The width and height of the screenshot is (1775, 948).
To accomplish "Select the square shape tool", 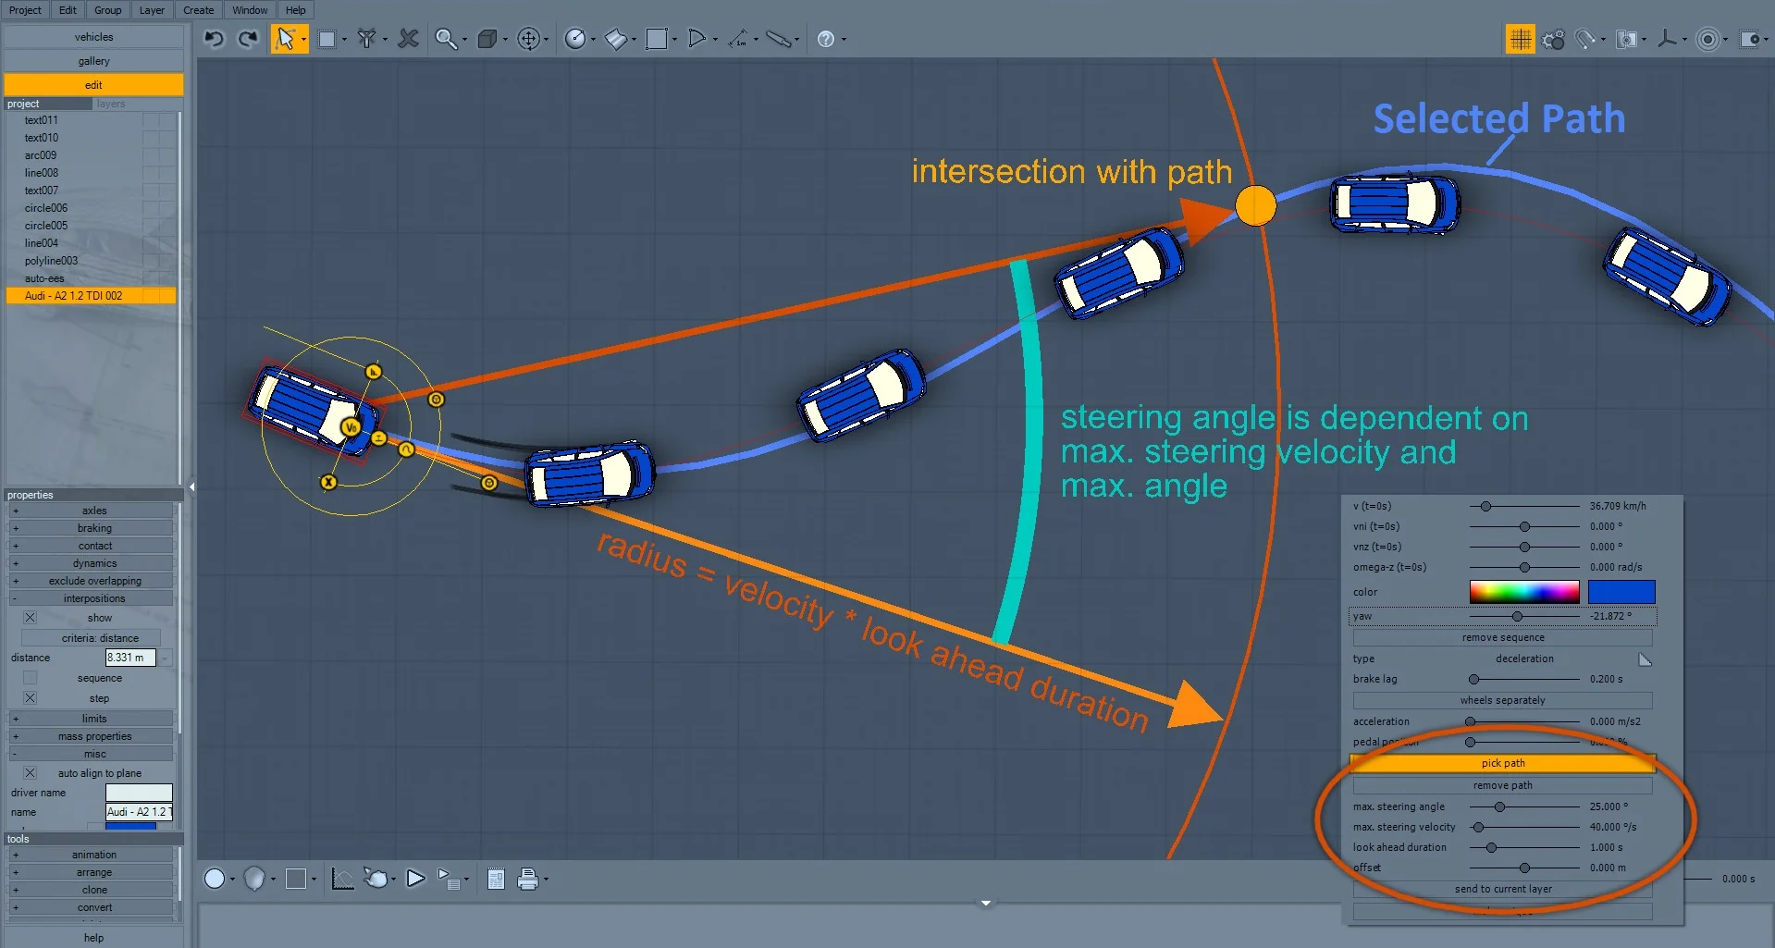I will (x=657, y=39).
